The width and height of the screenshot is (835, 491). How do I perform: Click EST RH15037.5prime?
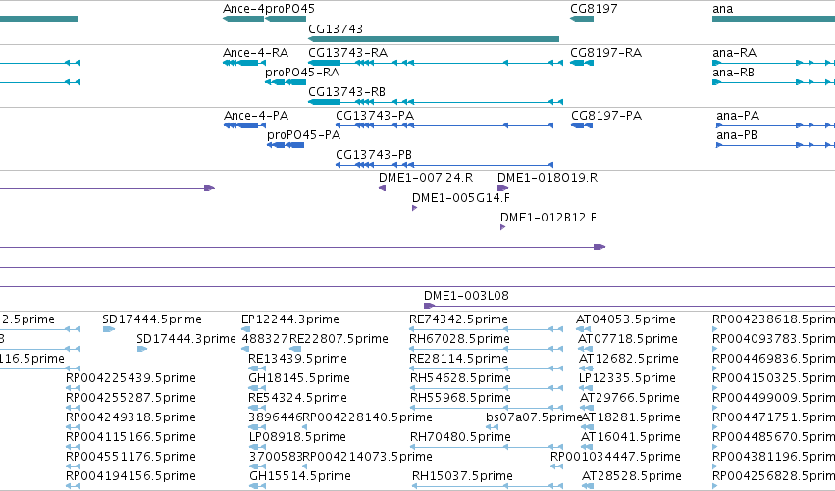coord(486,486)
